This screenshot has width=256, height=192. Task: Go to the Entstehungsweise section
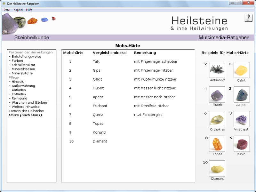26,57
